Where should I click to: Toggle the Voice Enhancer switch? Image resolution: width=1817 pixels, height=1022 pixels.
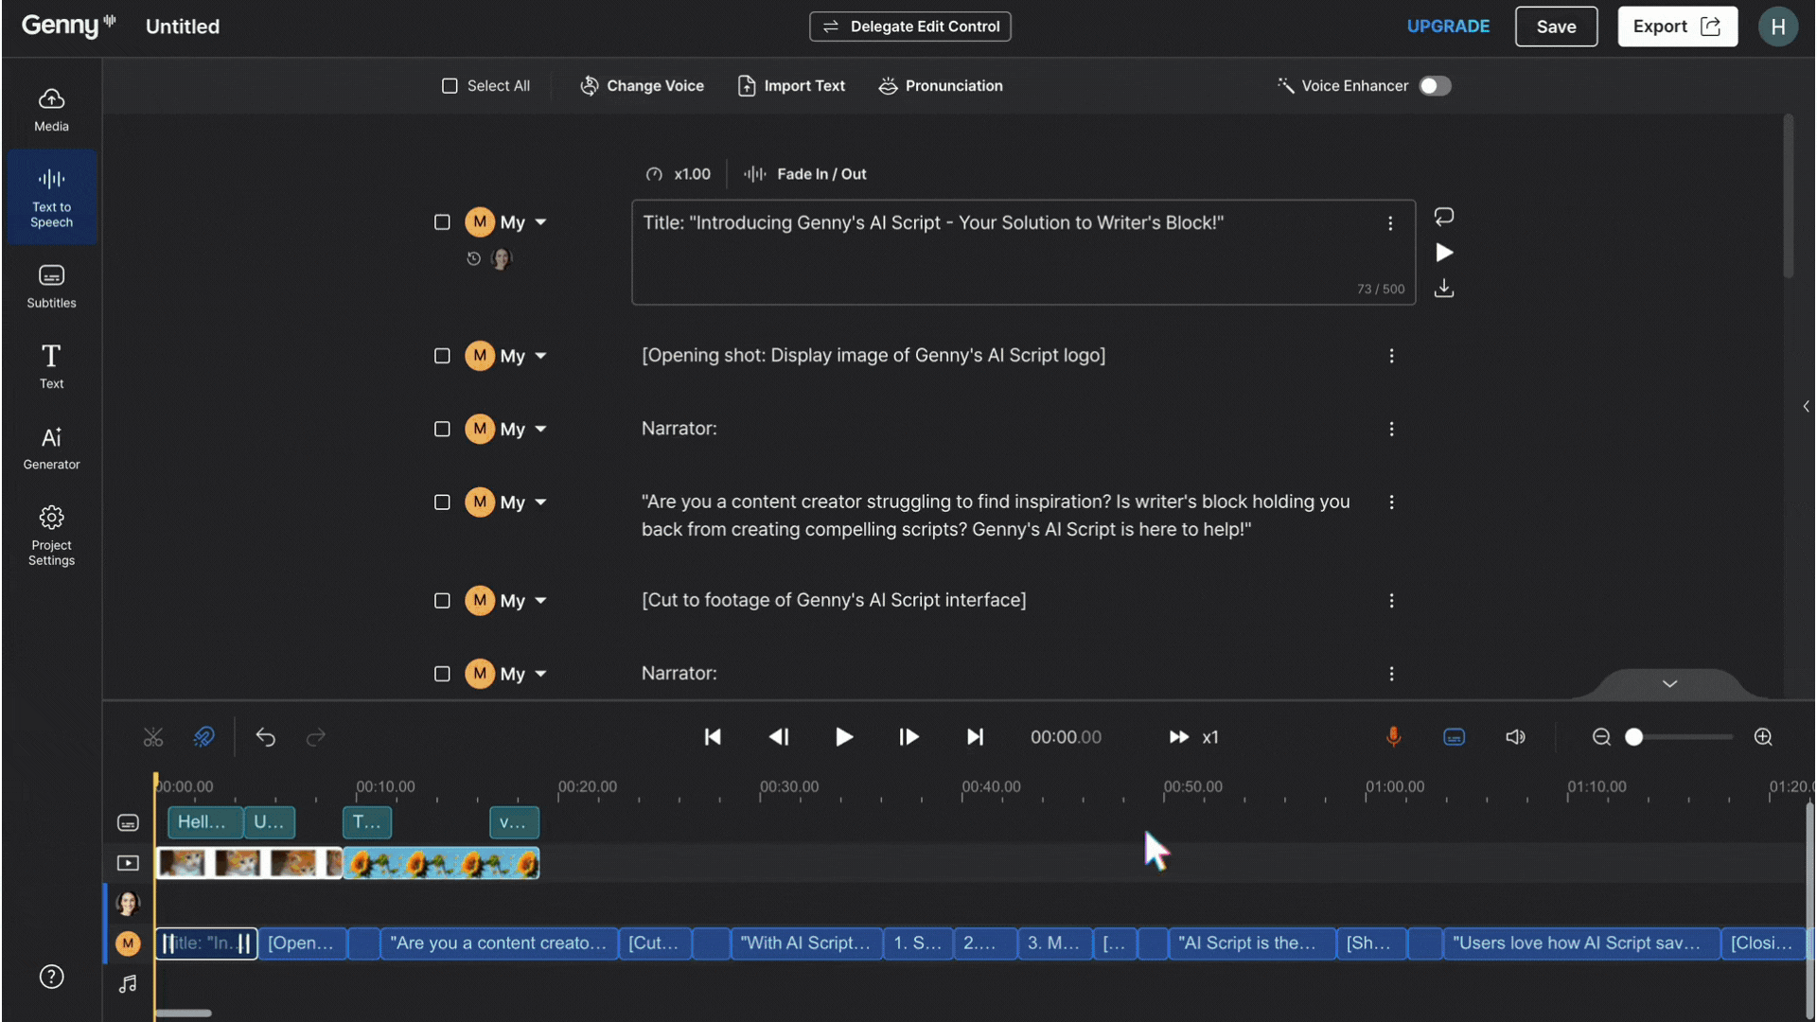1435,86
